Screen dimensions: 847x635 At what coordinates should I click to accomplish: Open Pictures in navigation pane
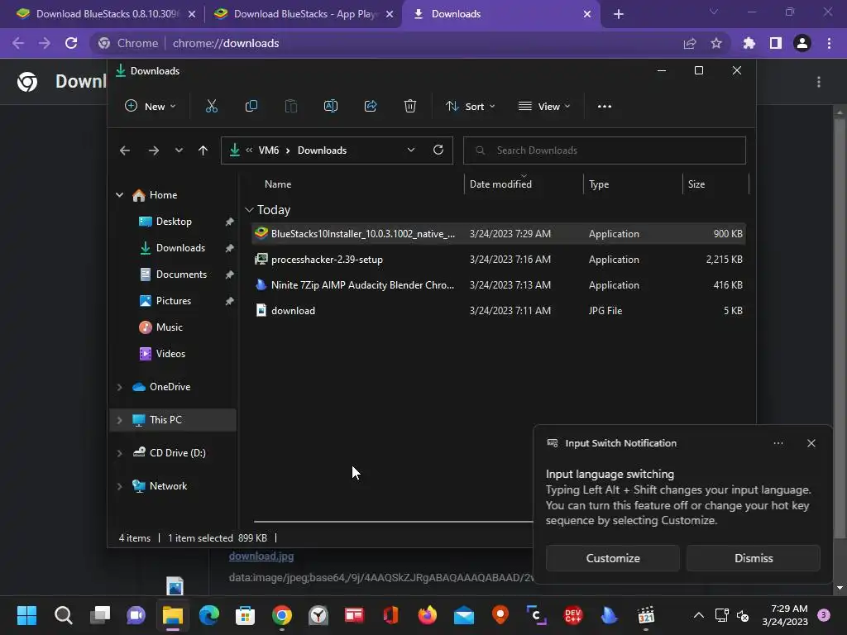point(174,301)
